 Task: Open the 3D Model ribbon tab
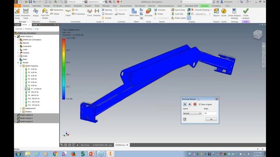pos(57,6)
